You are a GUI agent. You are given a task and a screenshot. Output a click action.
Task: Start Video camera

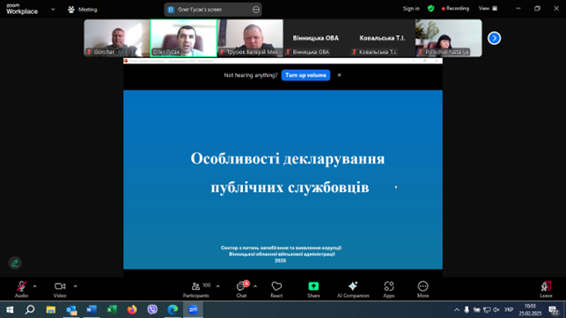[x=60, y=289]
